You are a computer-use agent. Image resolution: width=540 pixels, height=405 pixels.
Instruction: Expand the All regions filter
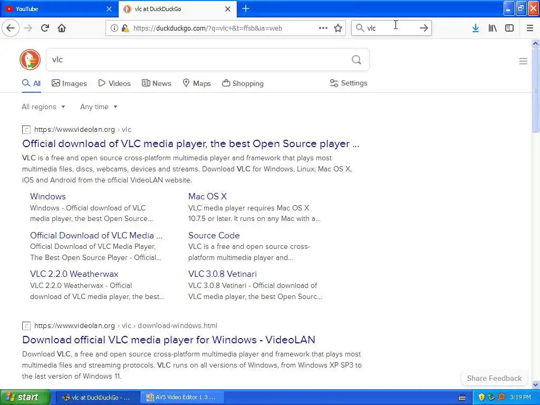[x=43, y=107]
